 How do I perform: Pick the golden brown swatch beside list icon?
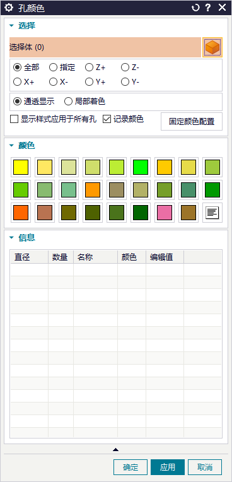click(x=188, y=213)
